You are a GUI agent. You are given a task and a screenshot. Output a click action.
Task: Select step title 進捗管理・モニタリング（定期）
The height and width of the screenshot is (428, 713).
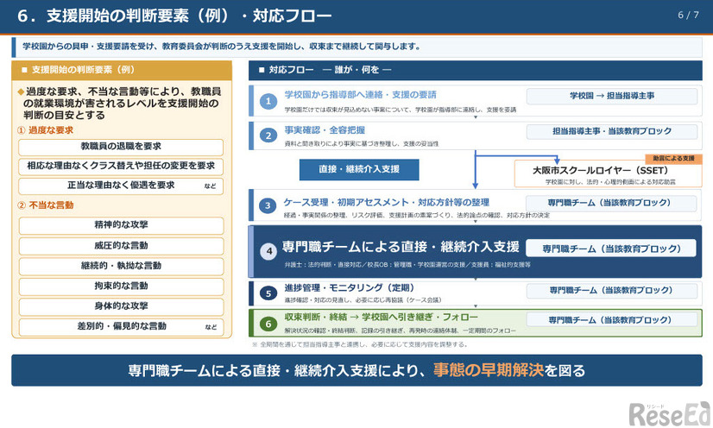point(350,287)
